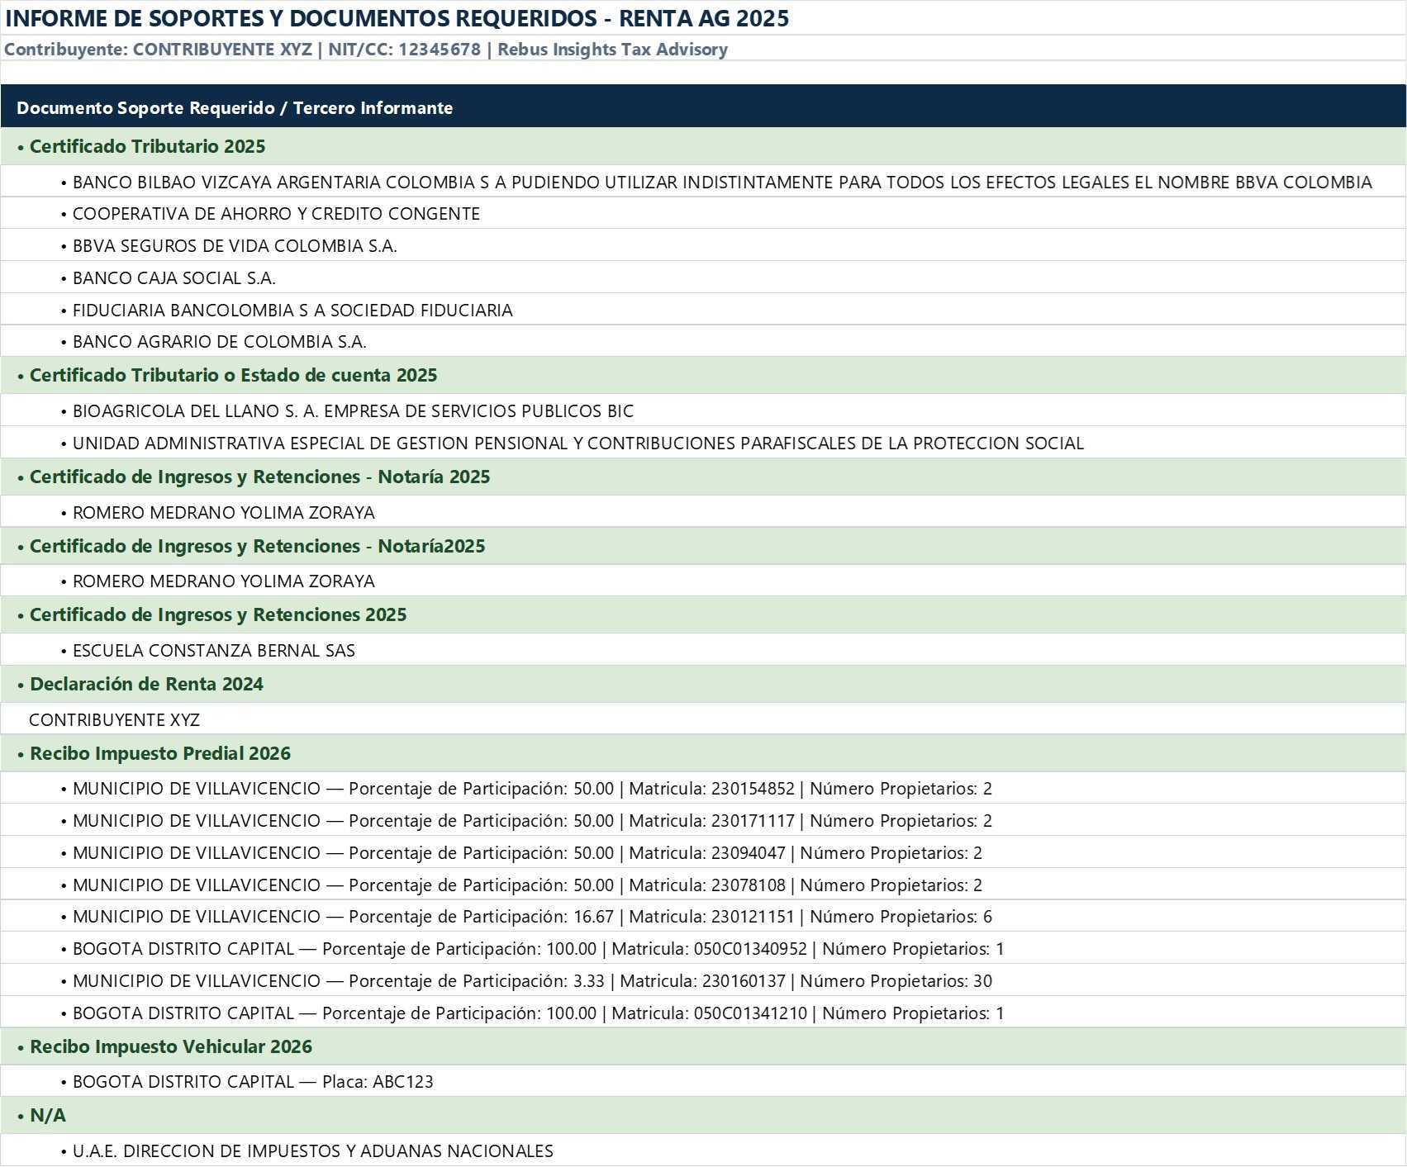Image resolution: width=1407 pixels, height=1167 pixels.
Task: Select the report title INFORME DE SOPORTES
Action: (397, 18)
